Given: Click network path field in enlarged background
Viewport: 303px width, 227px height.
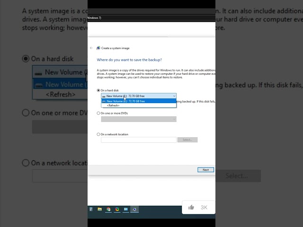Looking at the screenshot, I should point(60,176).
